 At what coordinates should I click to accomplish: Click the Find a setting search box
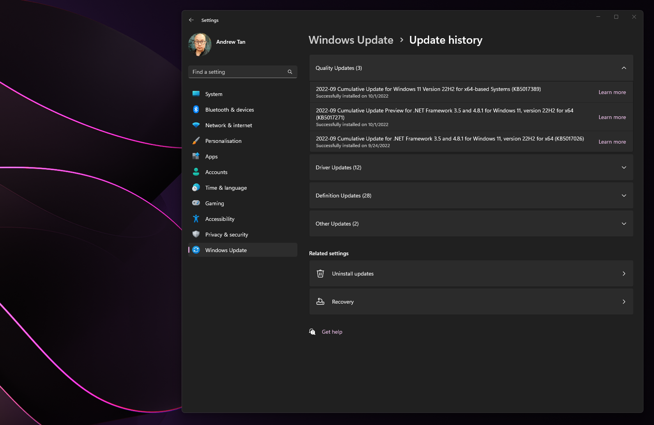click(x=238, y=72)
